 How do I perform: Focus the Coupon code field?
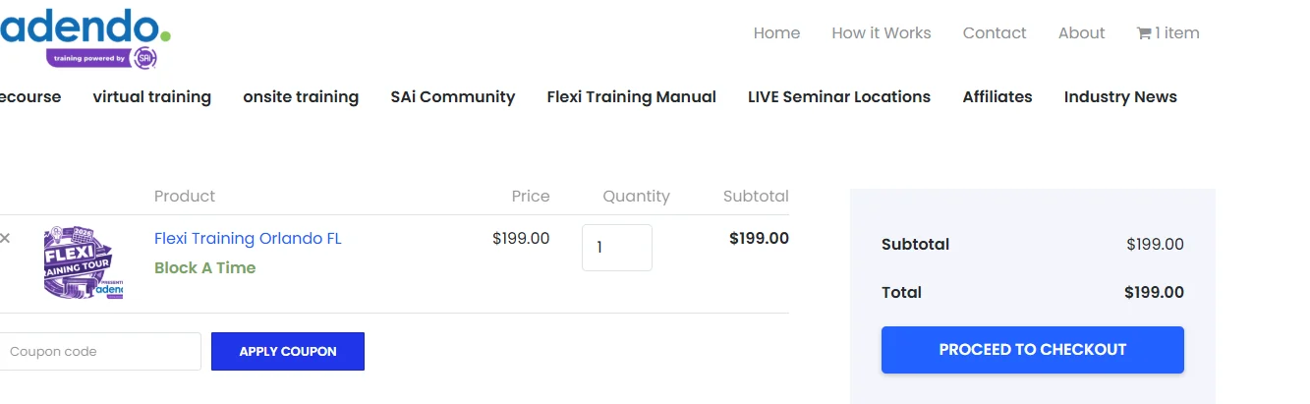99,351
